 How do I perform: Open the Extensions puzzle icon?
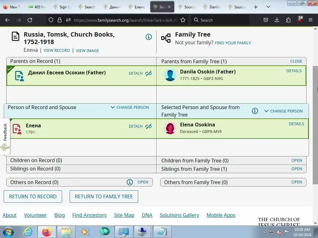288,20
